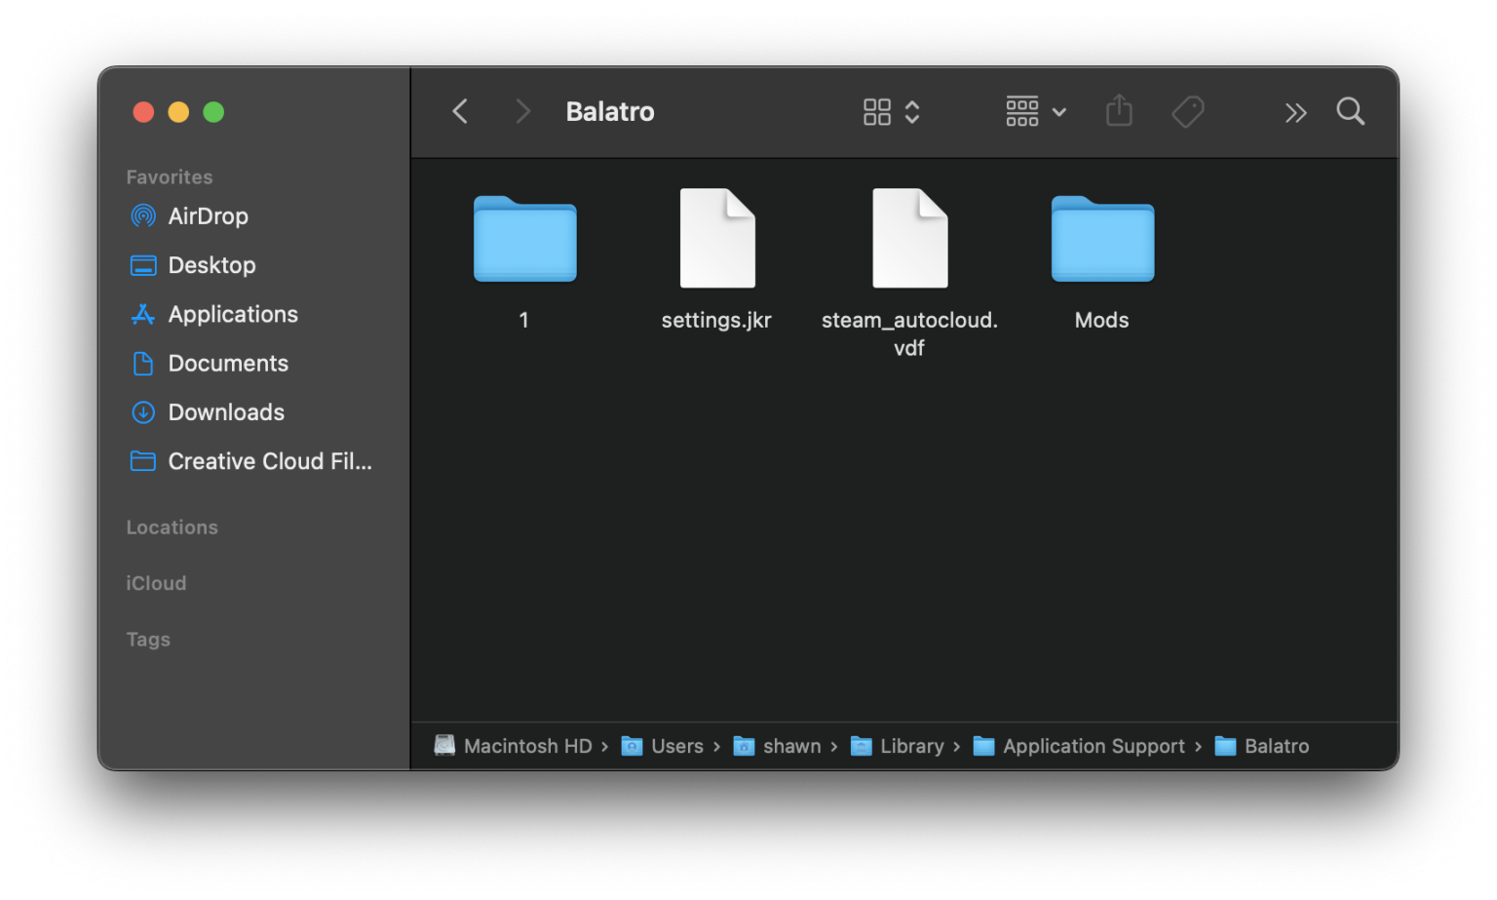1497x900 pixels.
Task: Click the Creative Cloud Files sidebar icon
Action: (x=142, y=460)
